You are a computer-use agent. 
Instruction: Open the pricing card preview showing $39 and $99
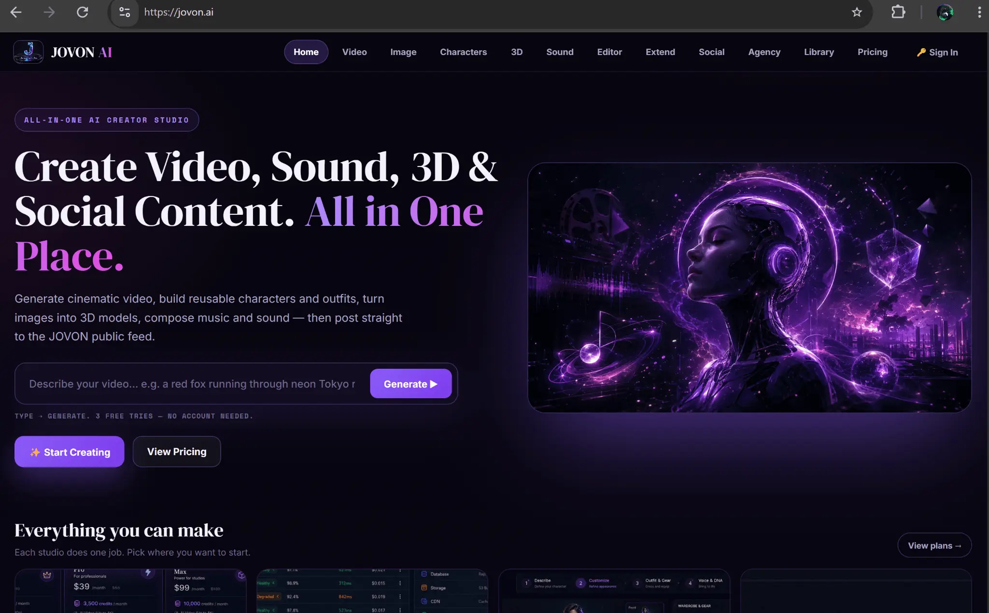coord(130,591)
